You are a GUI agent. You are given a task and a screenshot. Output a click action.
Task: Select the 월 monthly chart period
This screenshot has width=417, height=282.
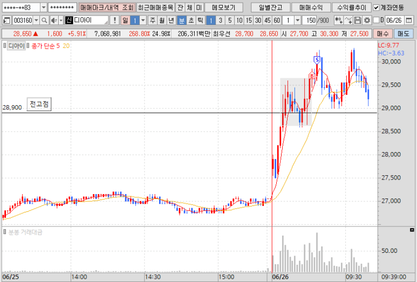pyautogui.click(x=162, y=20)
